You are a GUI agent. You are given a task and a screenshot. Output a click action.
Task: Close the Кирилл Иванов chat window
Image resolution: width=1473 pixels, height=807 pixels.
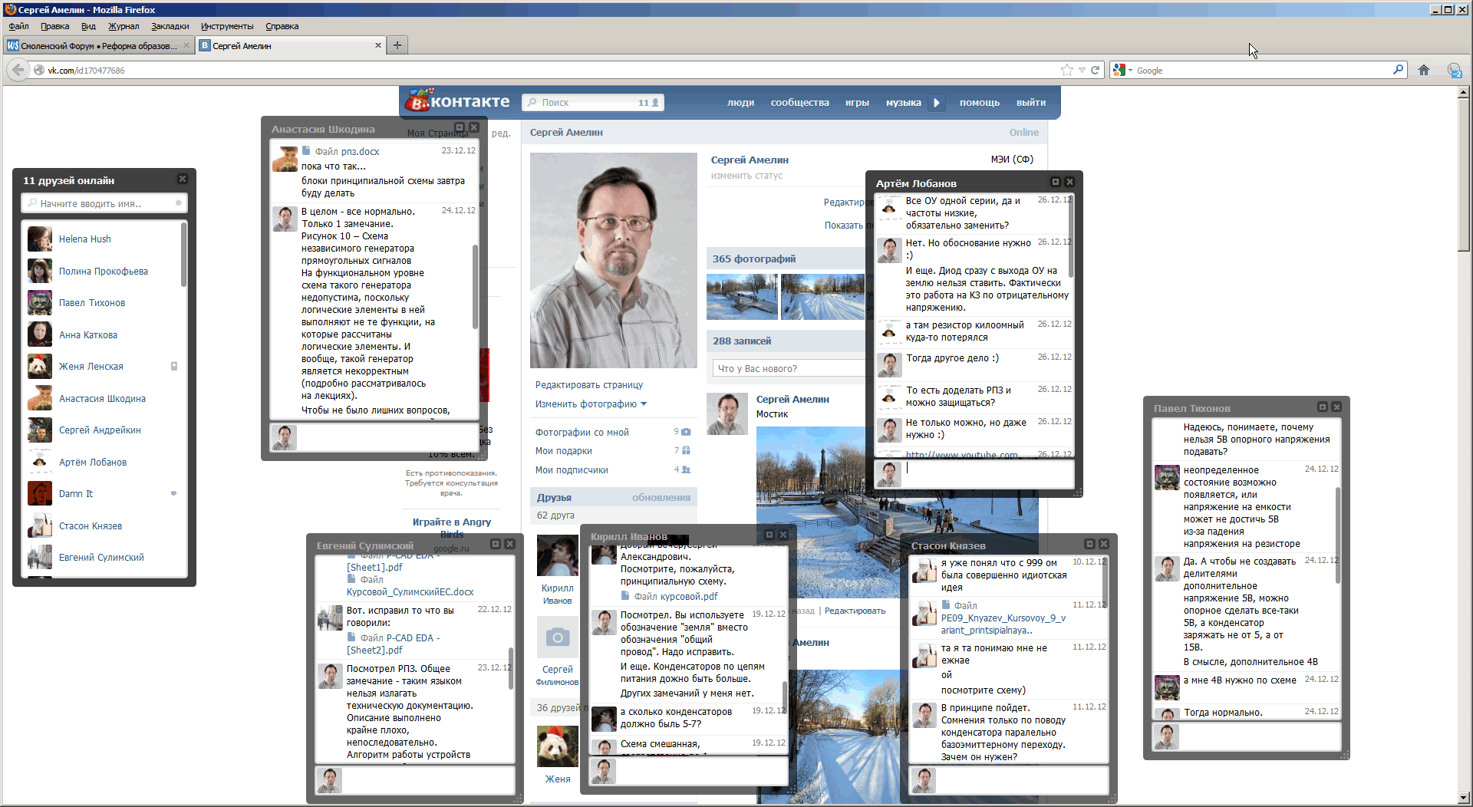[784, 535]
